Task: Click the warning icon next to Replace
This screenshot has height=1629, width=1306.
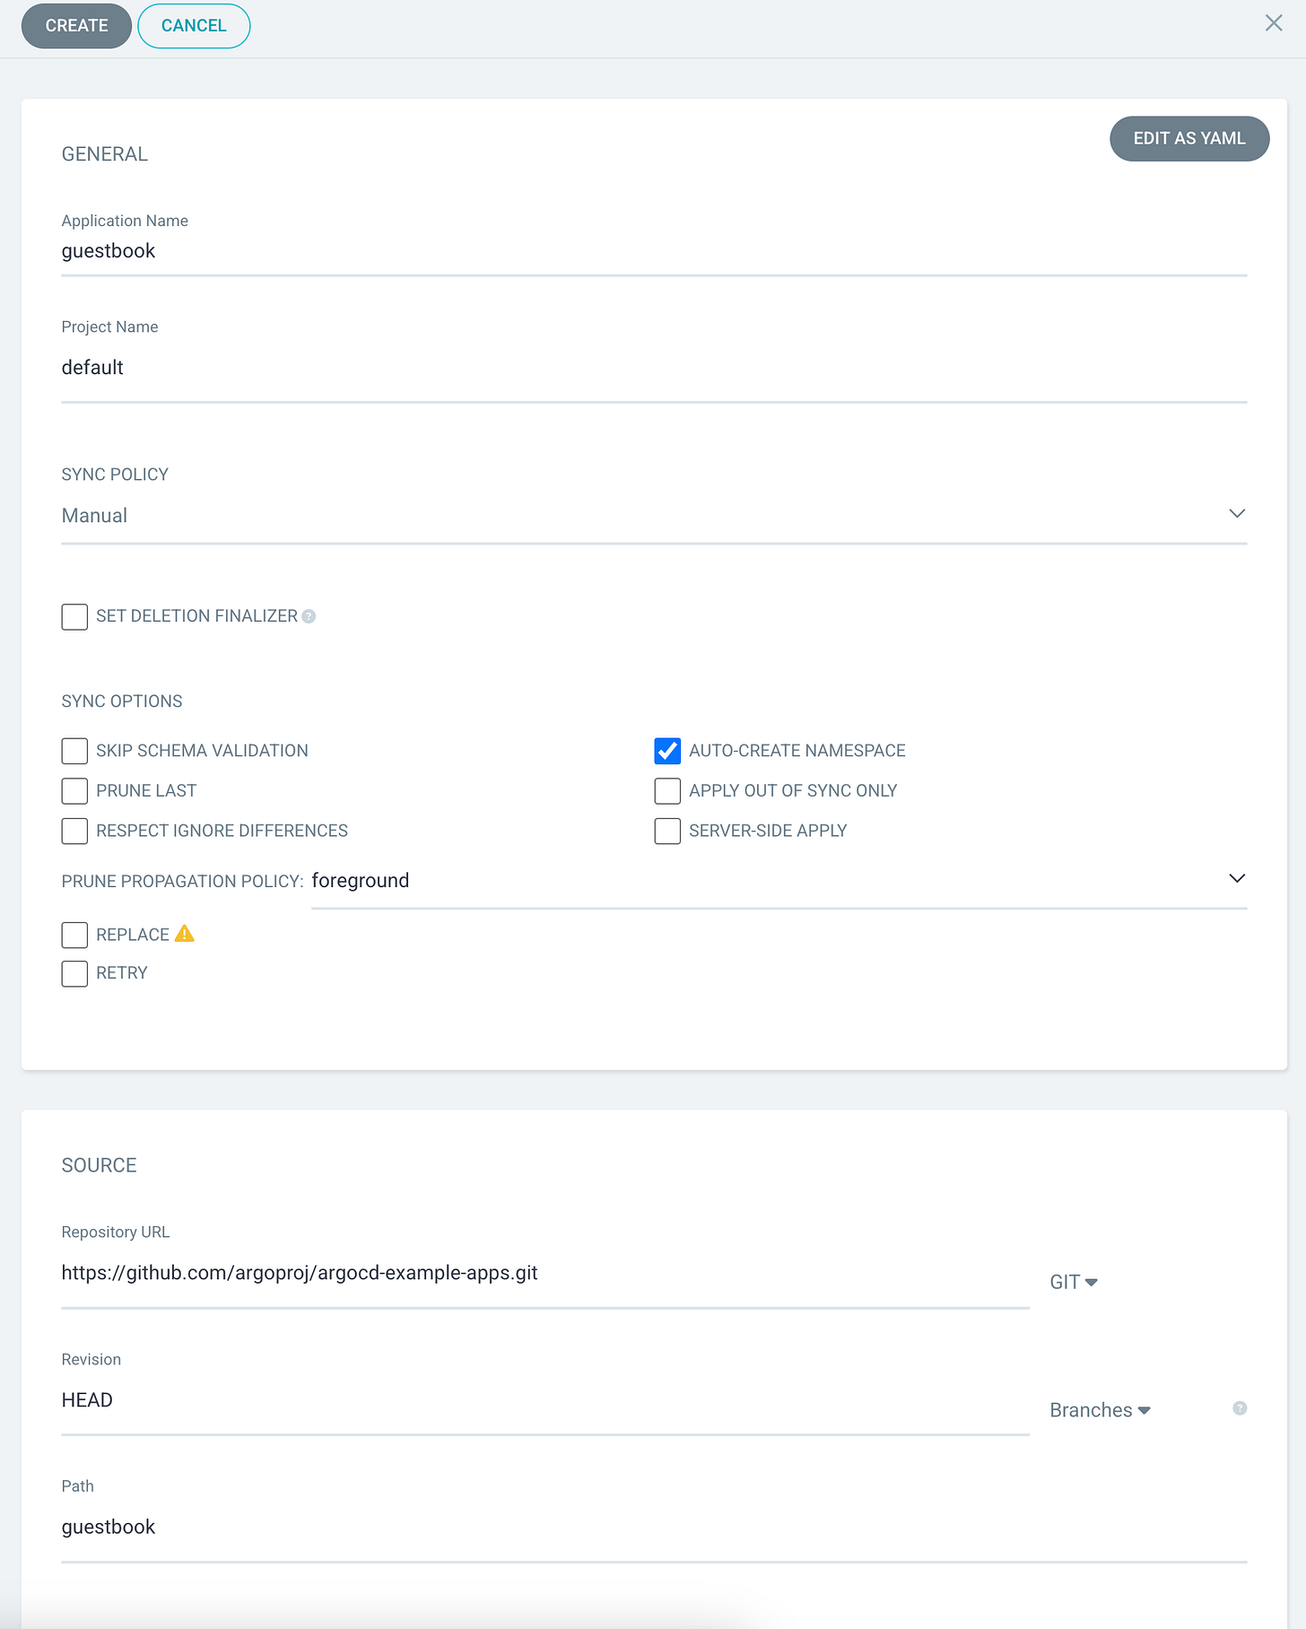Action: pyautogui.click(x=186, y=934)
